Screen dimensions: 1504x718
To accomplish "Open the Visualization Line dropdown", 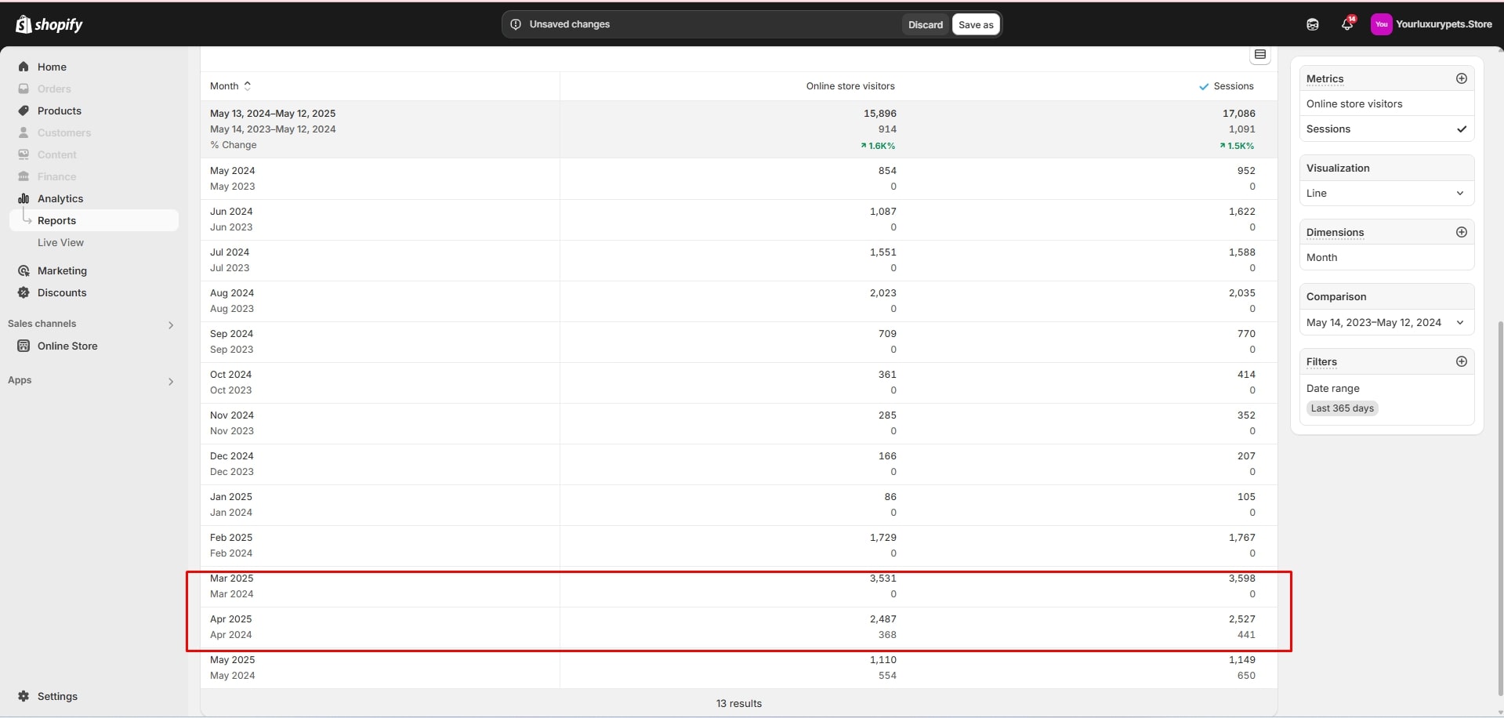I will [x=1386, y=194].
